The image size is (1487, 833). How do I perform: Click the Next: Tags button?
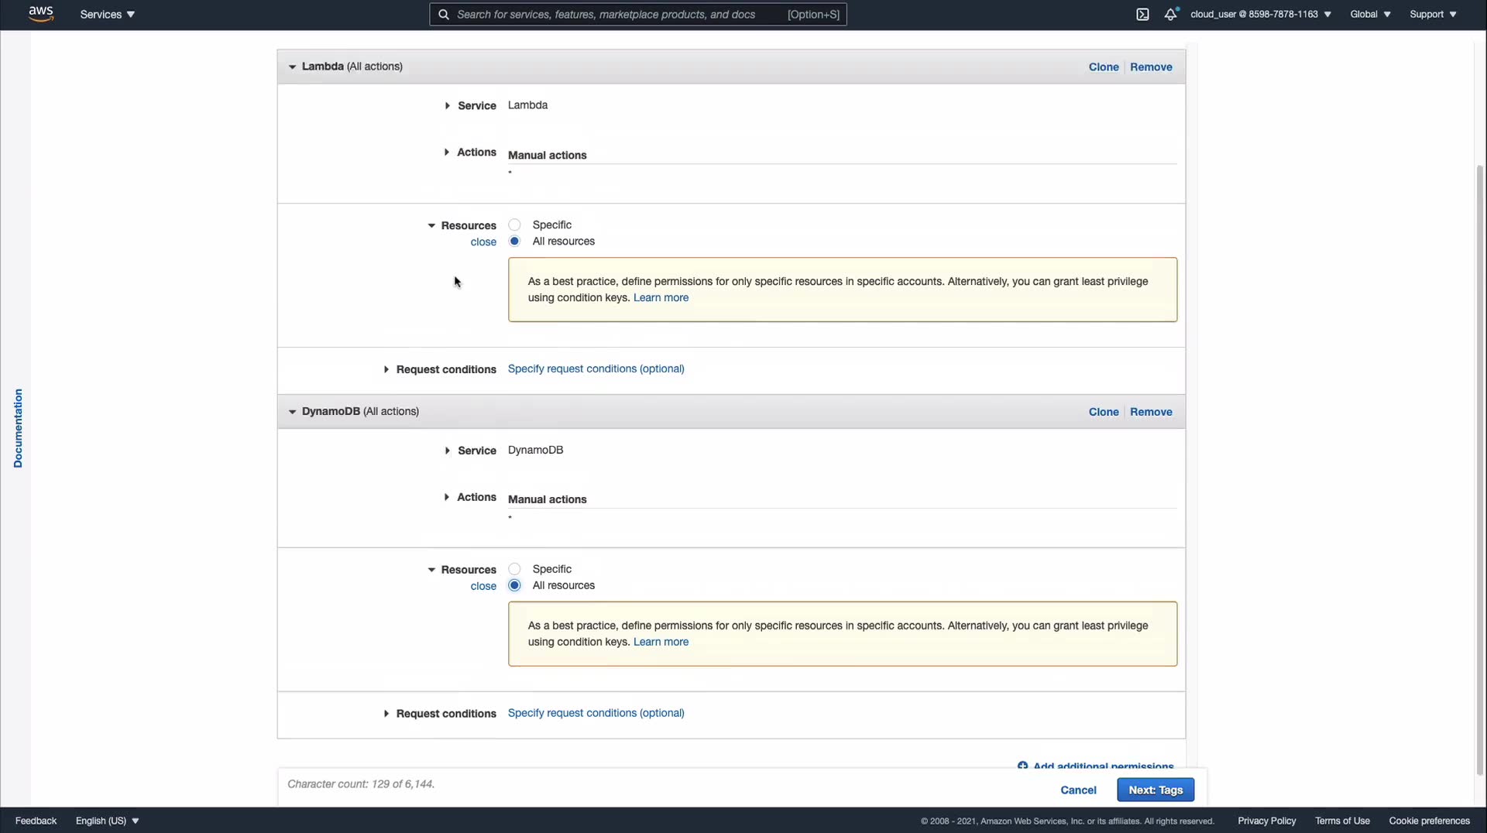(x=1155, y=790)
